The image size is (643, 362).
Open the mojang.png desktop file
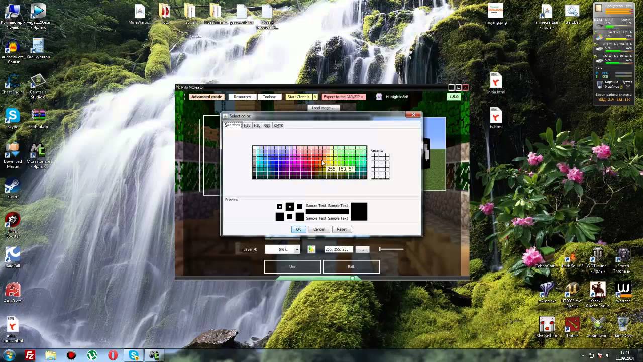[496, 14]
